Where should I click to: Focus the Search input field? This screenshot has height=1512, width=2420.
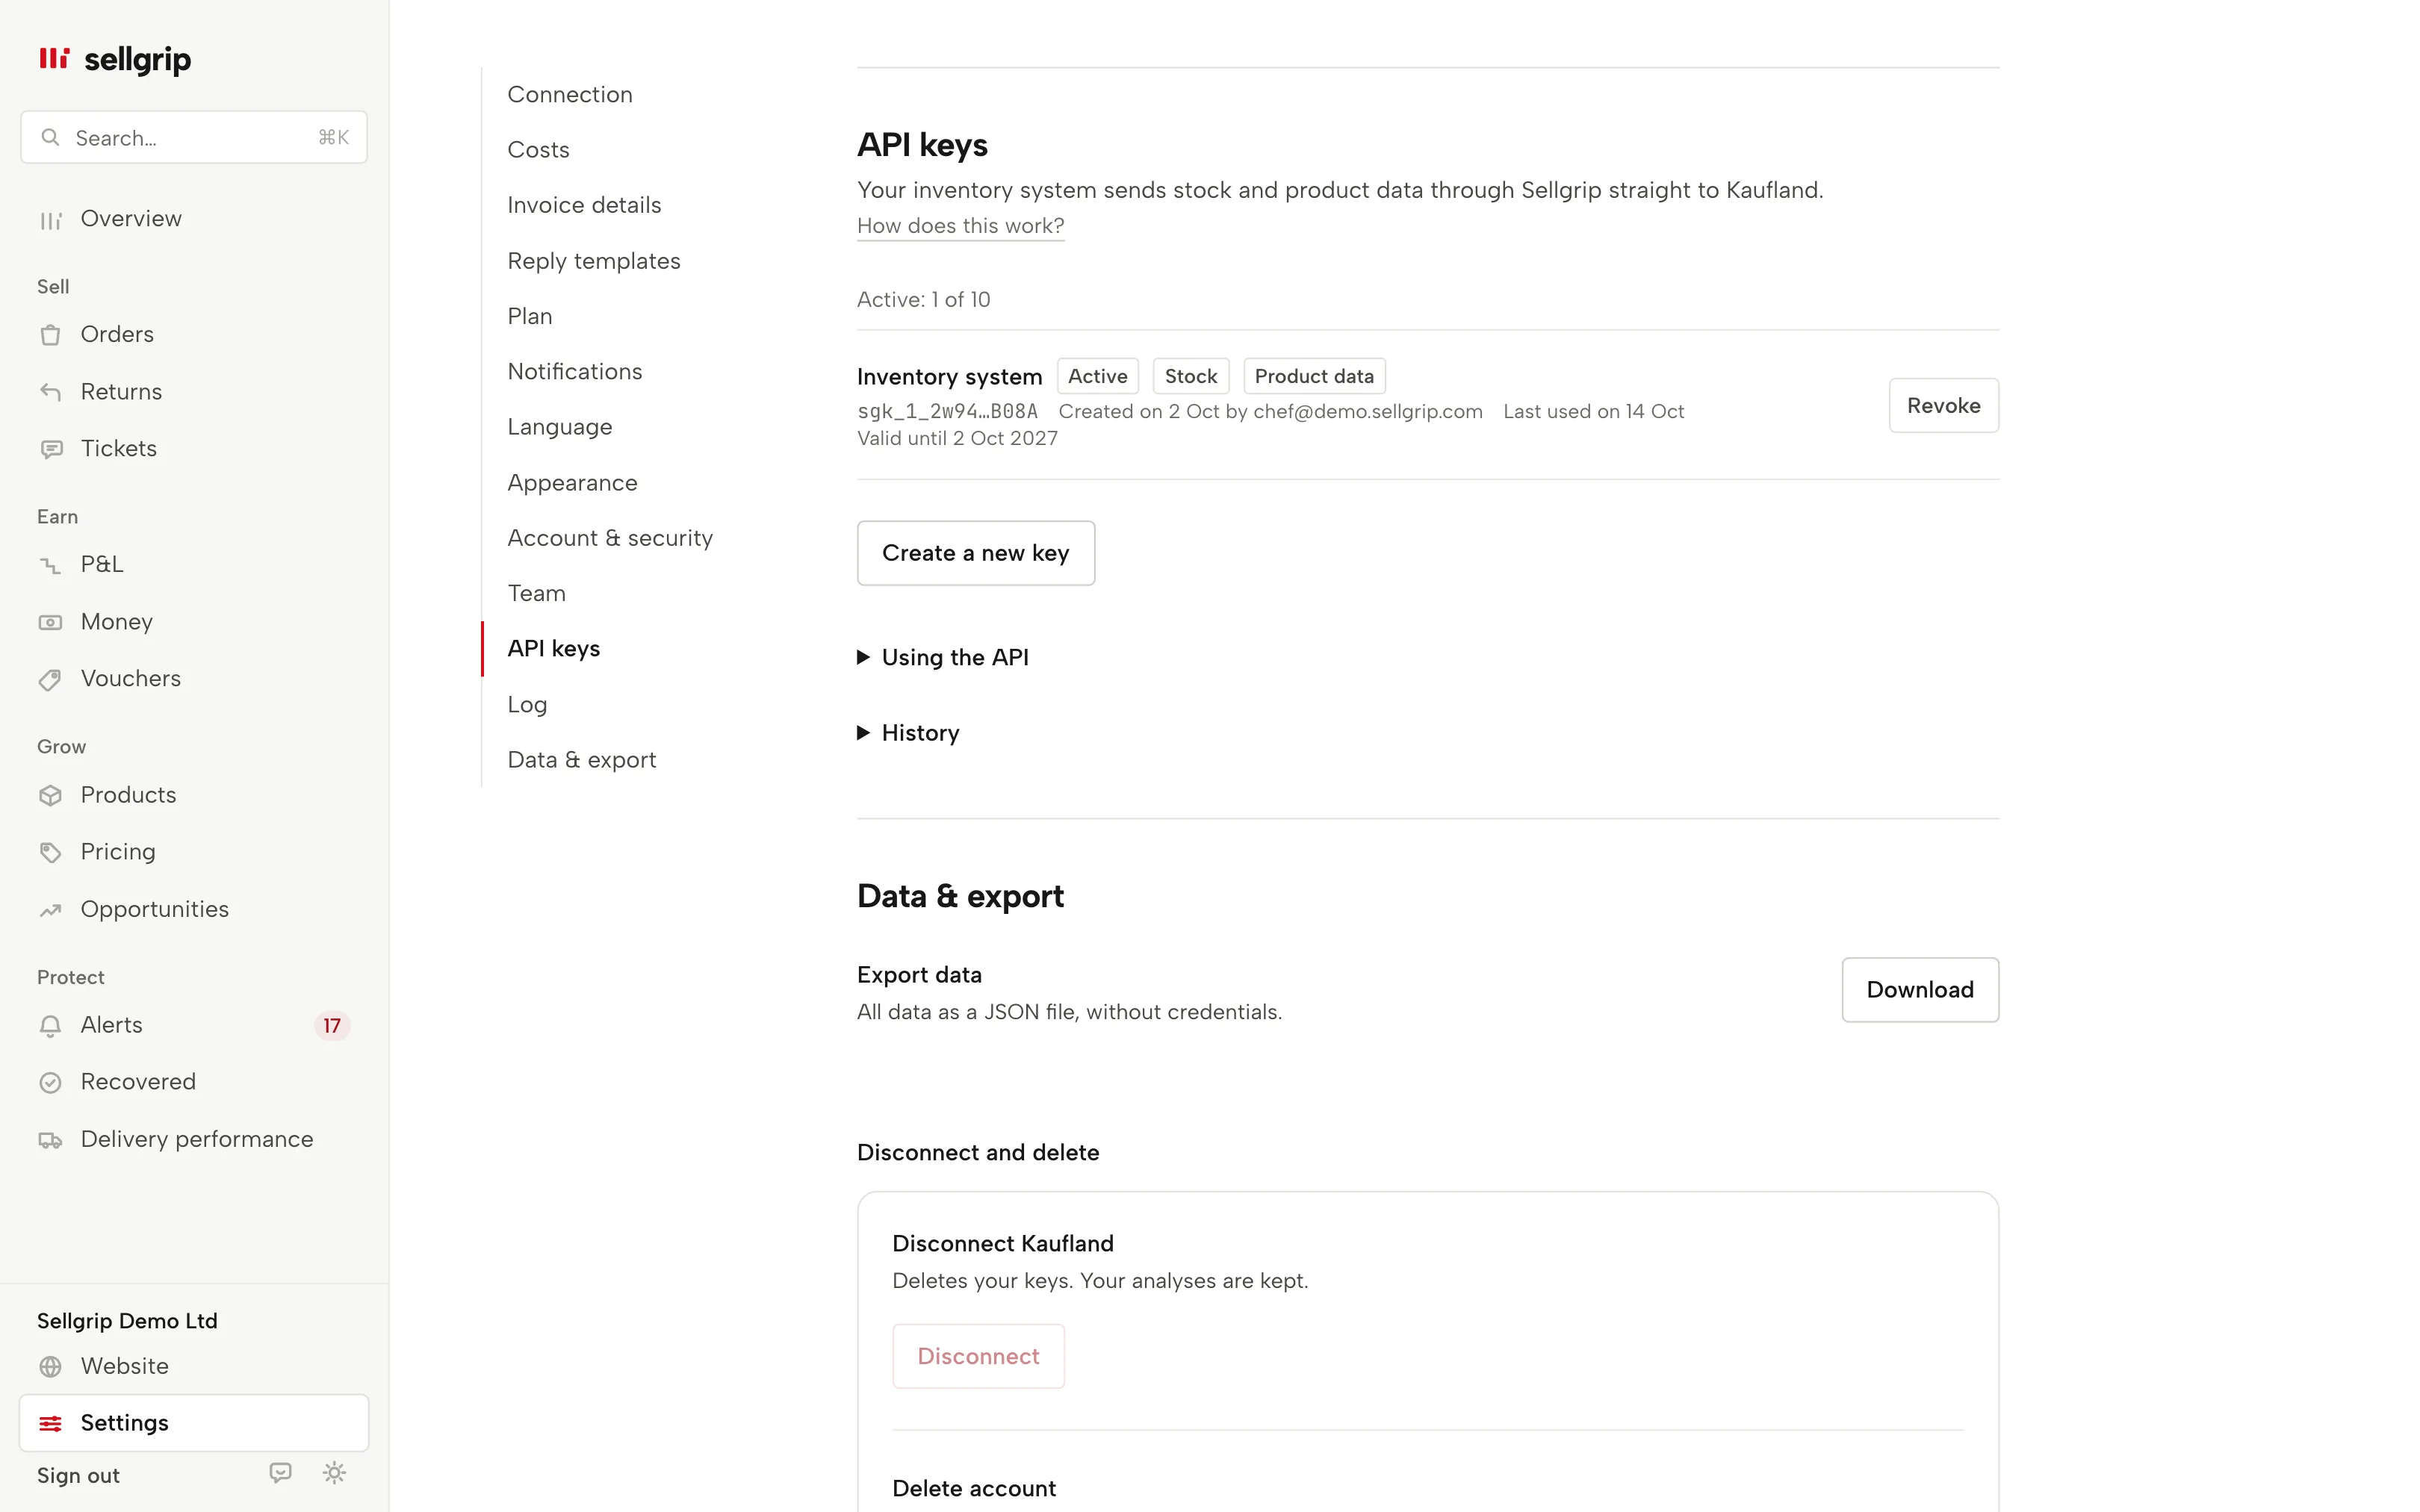(x=194, y=137)
